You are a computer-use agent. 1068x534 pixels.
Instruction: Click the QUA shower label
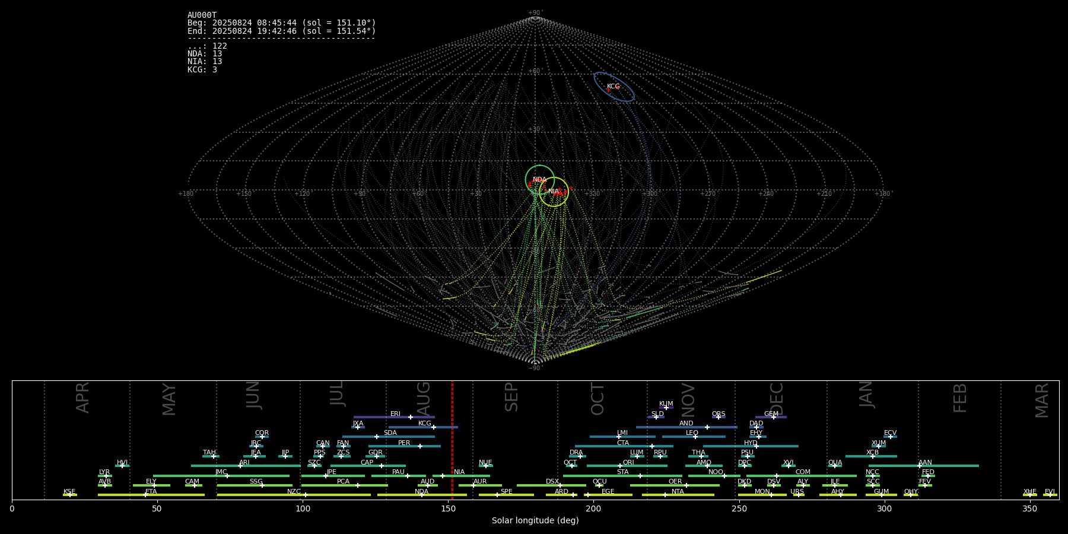point(835,463)
